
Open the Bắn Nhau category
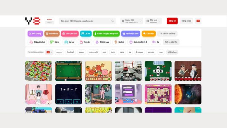[x=52, y=33]
